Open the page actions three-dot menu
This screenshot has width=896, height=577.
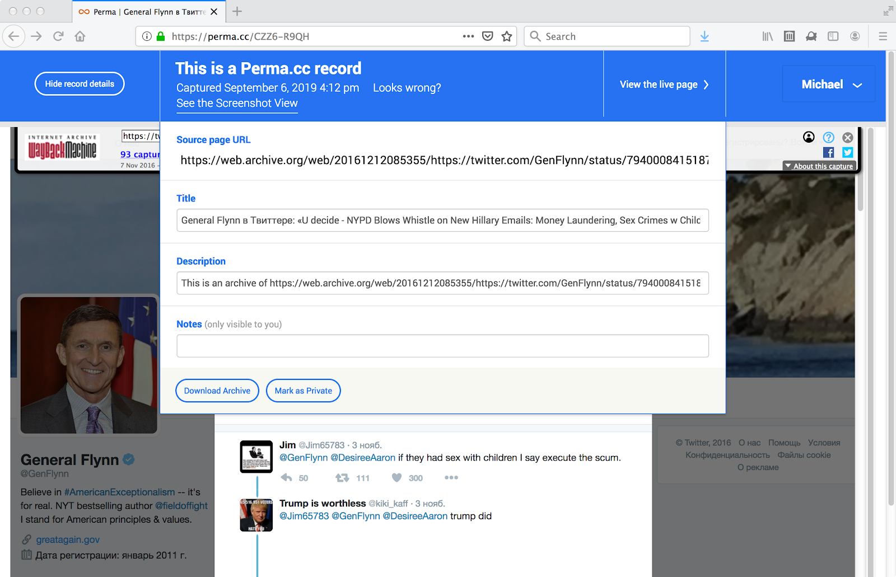[x=469, y=36]
